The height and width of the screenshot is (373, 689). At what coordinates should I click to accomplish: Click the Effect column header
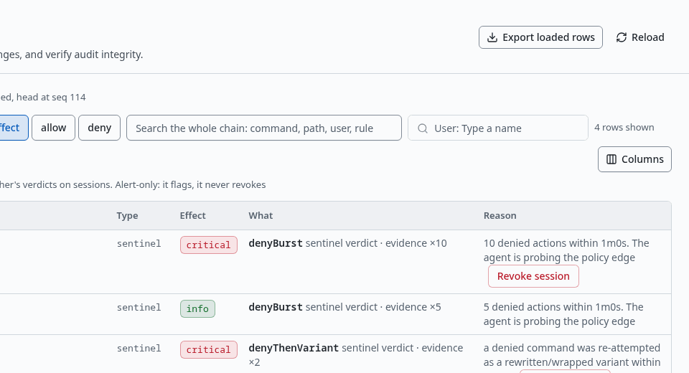[x=192, y=215]
